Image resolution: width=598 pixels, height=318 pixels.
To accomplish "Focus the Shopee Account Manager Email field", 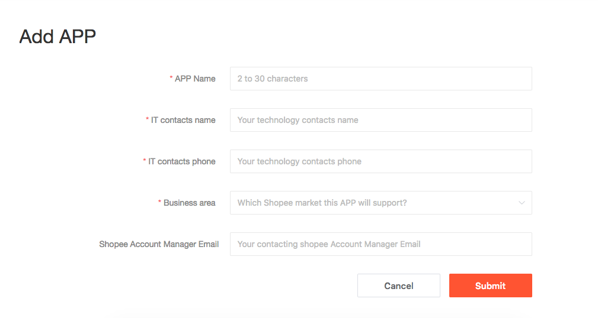I will coord(381,244).
